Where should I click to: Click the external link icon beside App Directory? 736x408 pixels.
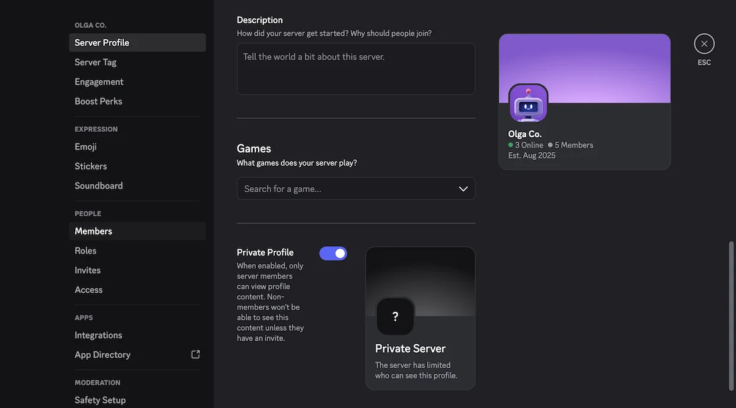[196, 354]
